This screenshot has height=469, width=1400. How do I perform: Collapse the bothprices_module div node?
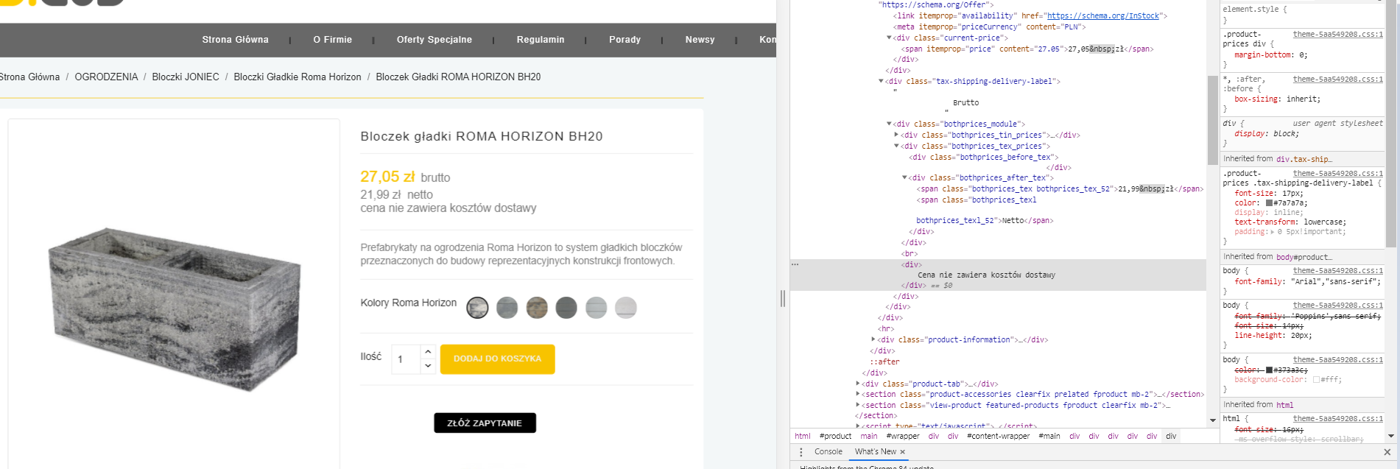point(889,124)
